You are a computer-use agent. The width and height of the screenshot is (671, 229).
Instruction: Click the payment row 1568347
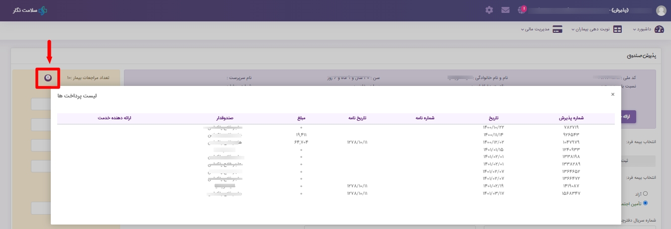[568, 193]
